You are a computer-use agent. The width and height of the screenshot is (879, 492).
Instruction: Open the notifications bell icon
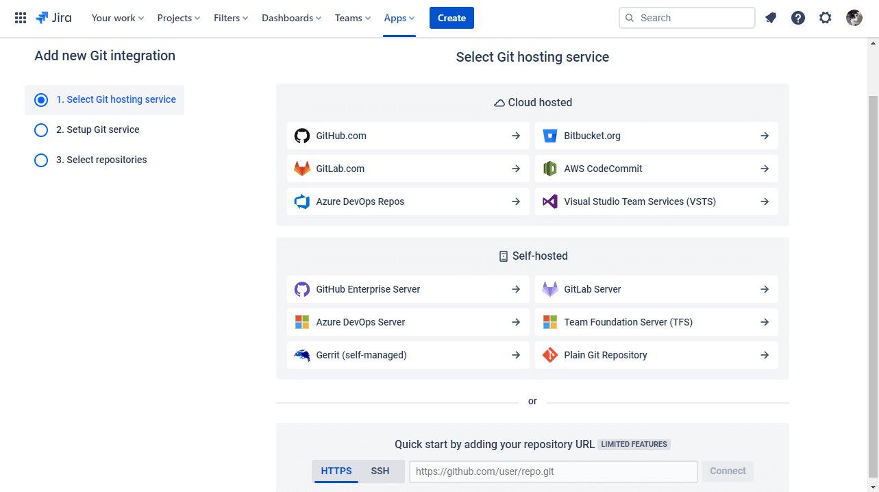771,18
